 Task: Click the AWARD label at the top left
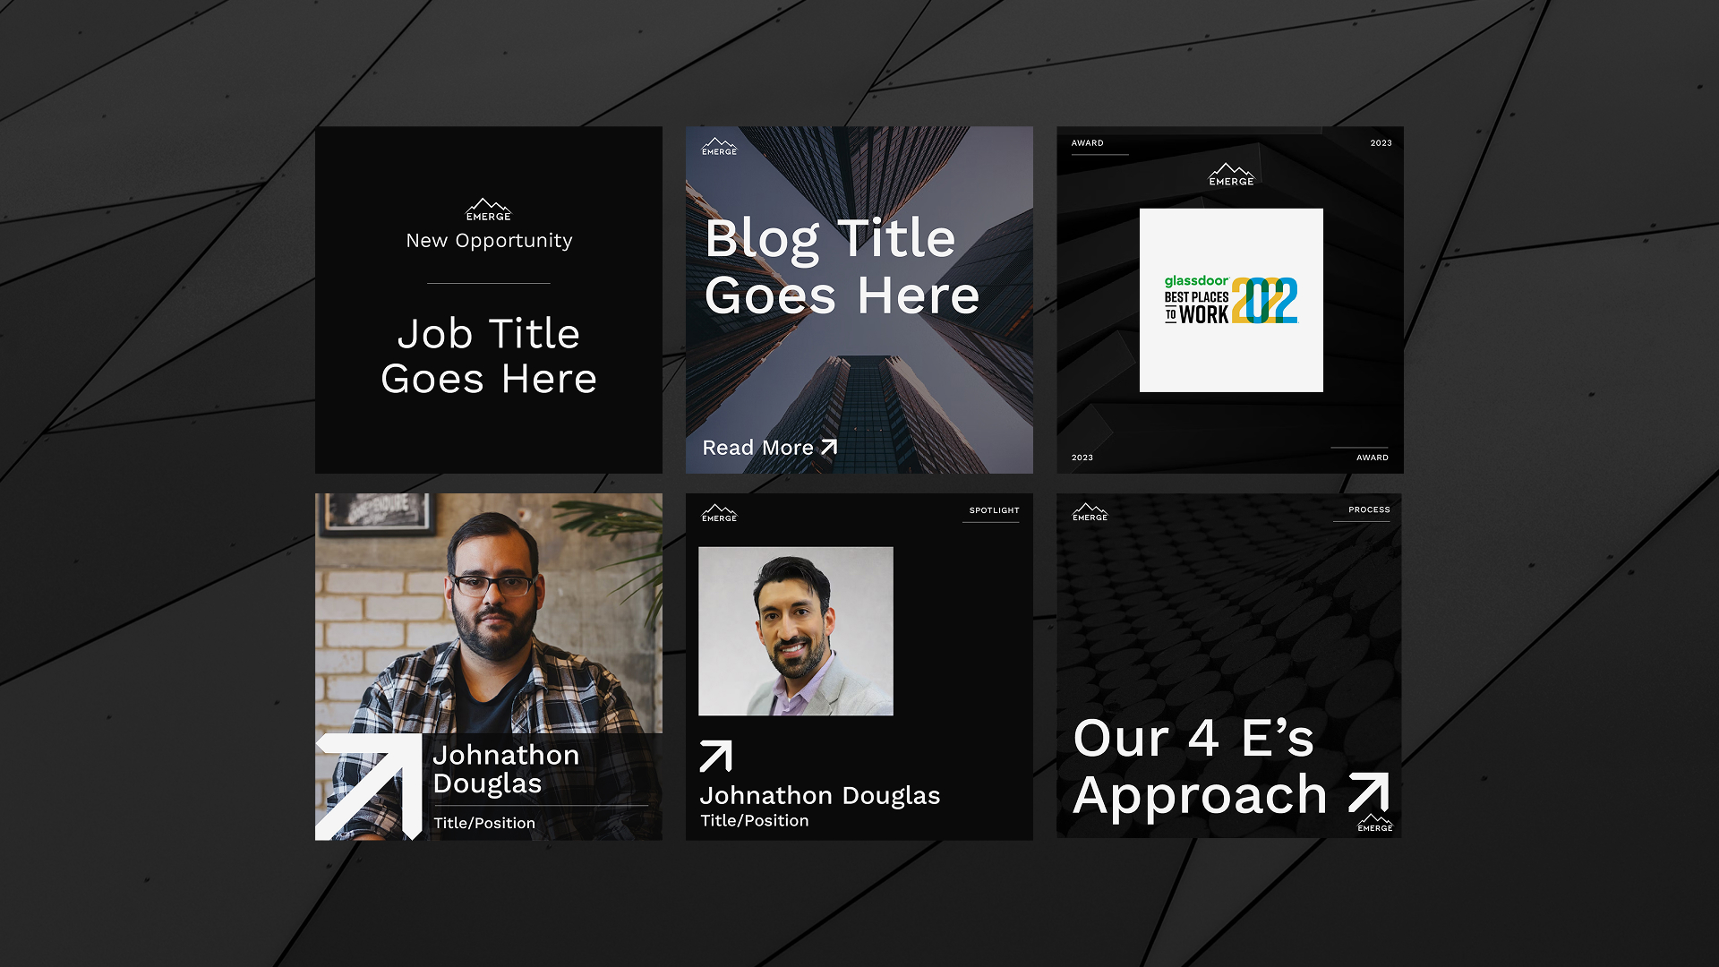(x=1087, y=143)
